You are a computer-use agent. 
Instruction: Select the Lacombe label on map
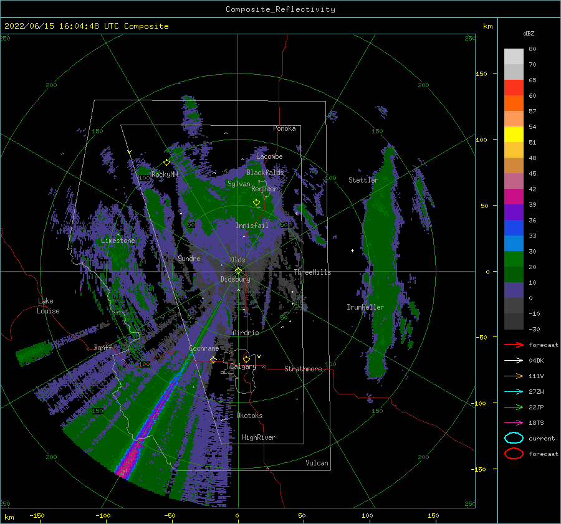[x=269, y=156]
